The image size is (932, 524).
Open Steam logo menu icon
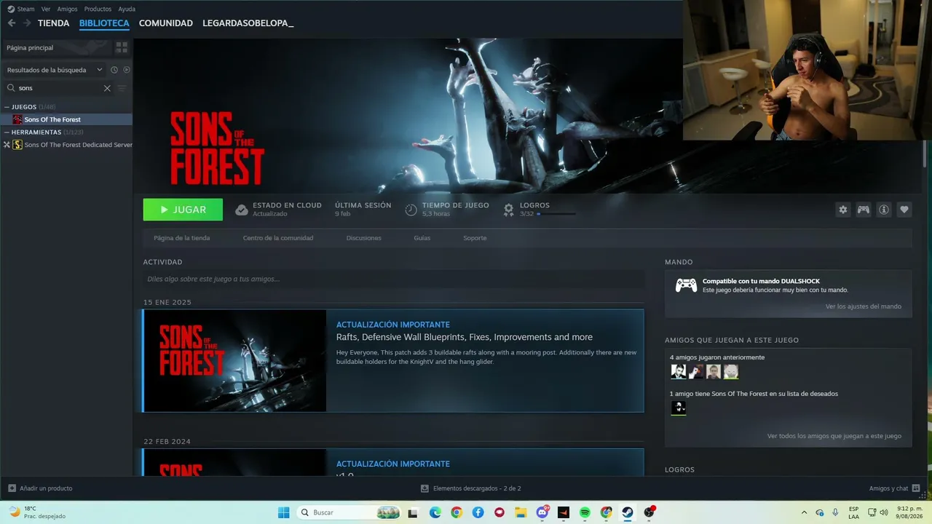pos(11,9)
